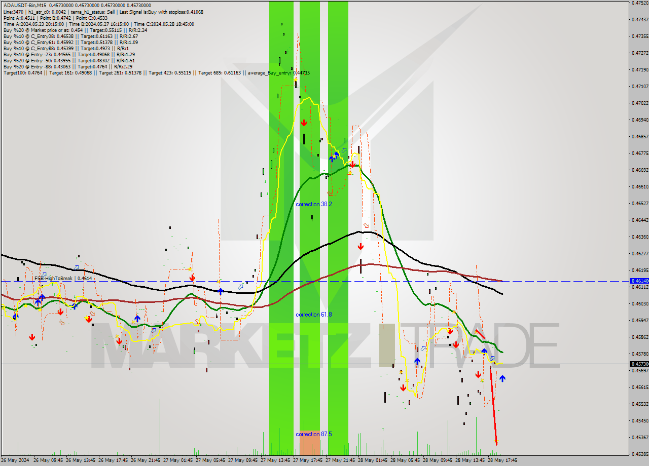649x466 pixels.
Task: Click the 'correction 61.8' label
Action: click(x=314, y=315)
